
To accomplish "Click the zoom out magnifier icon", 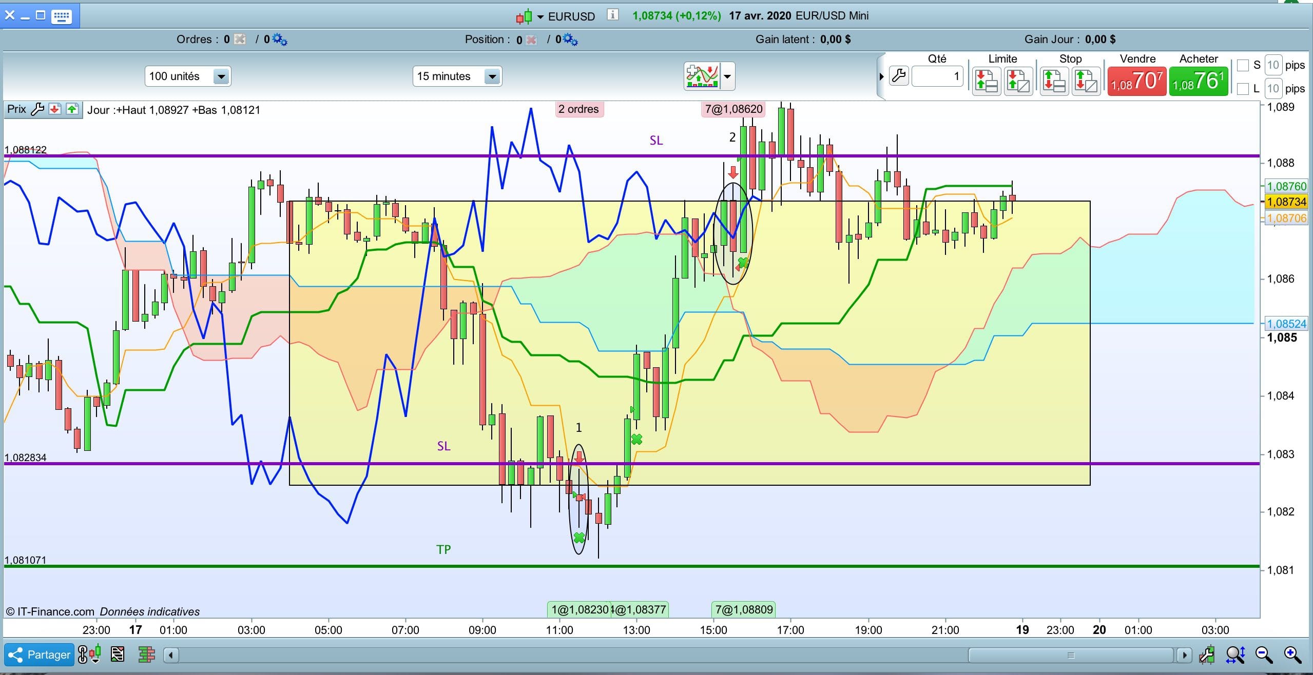I will click(x=1264, y=654).
